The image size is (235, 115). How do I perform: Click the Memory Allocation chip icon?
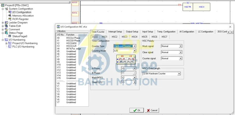10,16
